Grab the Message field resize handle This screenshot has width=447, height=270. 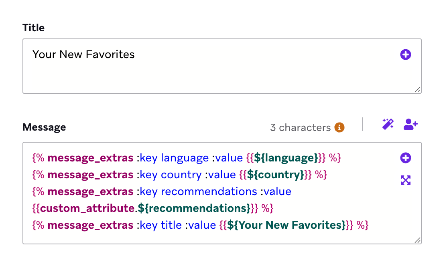tap(418, 240)
